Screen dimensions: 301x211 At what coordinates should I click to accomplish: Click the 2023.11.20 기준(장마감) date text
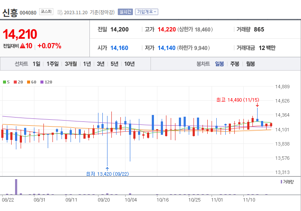(x=89, y=12)
